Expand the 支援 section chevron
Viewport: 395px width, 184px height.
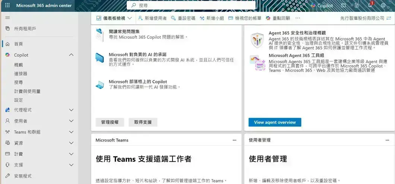(71, 165)
